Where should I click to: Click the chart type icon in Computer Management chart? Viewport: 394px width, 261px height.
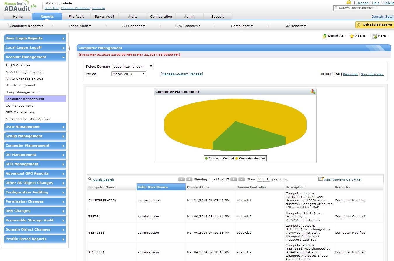click(313, 92)
